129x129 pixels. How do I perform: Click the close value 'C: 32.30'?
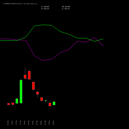click(45, 7)
